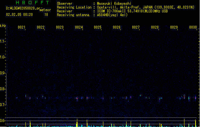
Task: Click the 0022 time marker
Action: point(41,27)
